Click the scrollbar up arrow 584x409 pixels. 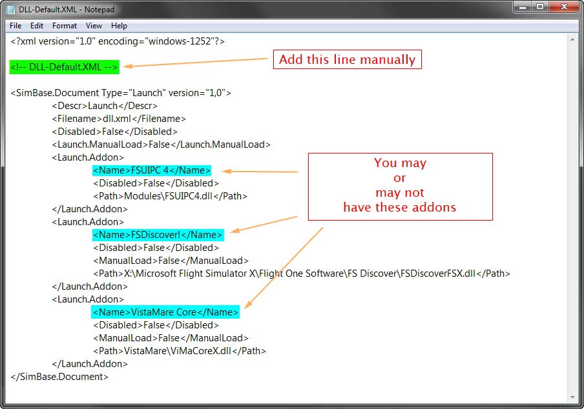tap(572, 39)
